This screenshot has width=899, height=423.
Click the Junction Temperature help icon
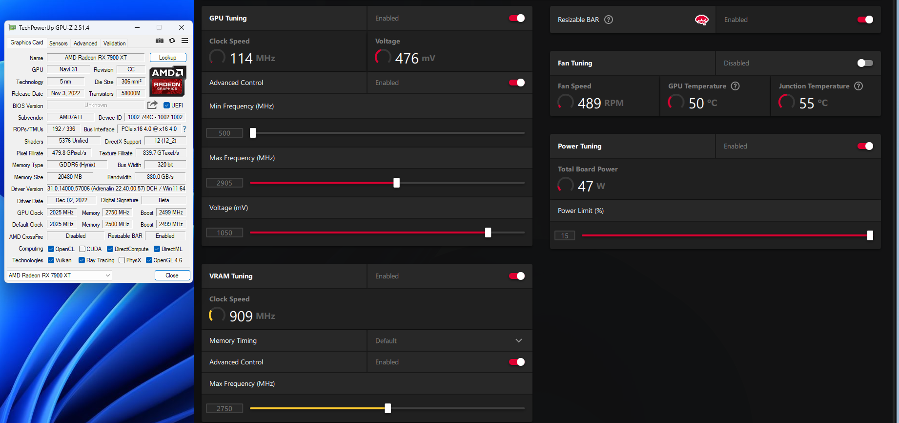point(858,86)
